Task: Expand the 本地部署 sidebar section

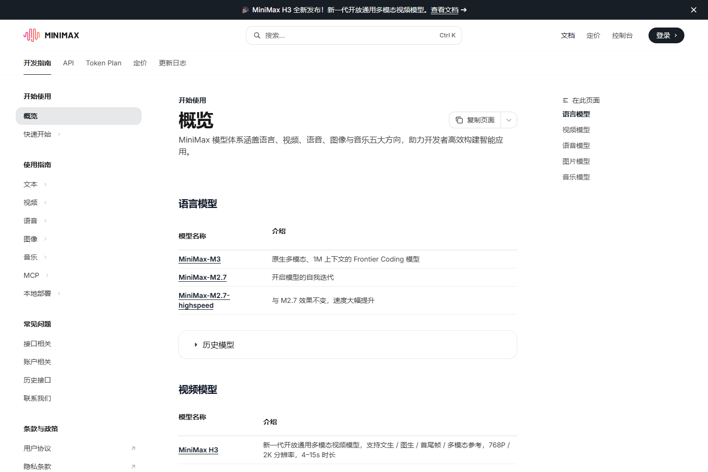Action: click(x=59, y=294)
